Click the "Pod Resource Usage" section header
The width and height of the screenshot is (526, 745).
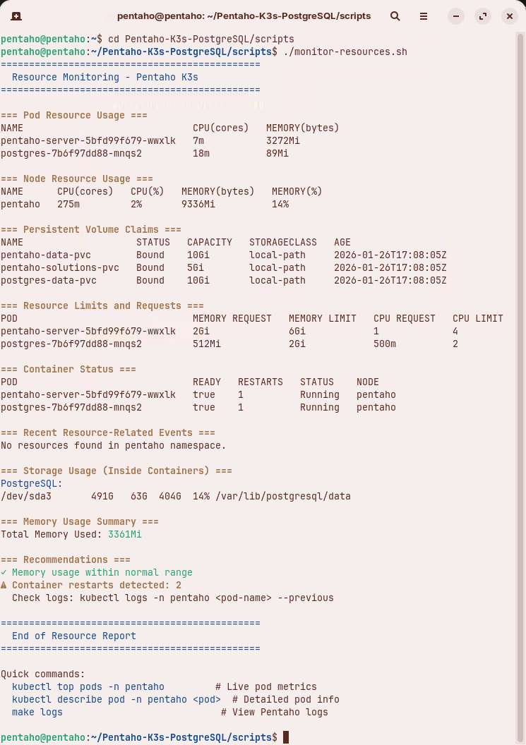tap(74, 115)
